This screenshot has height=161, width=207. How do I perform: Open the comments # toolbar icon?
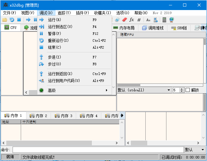click(139, 20)
